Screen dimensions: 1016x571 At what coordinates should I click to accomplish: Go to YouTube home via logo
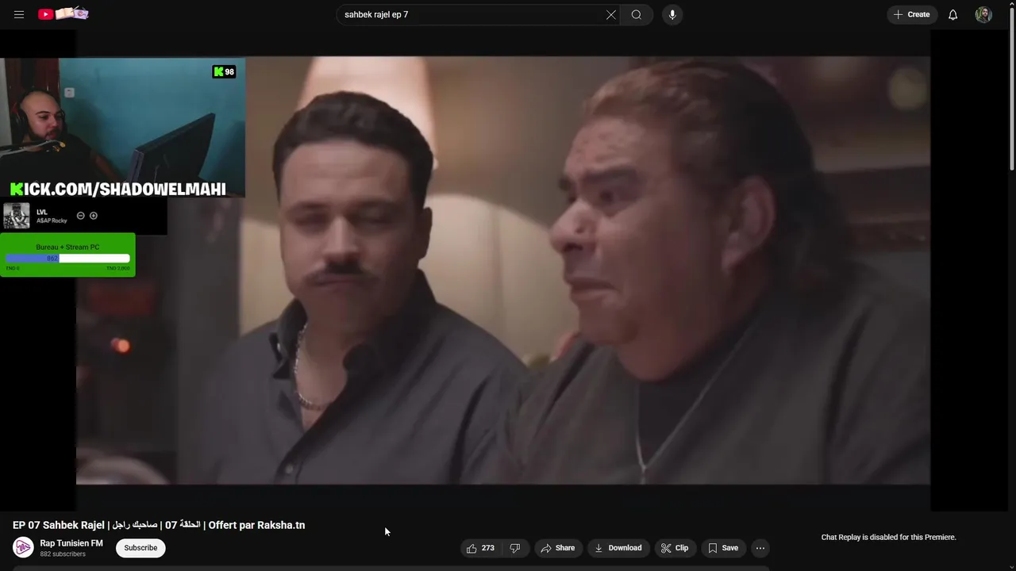click(x=63, y=13)
